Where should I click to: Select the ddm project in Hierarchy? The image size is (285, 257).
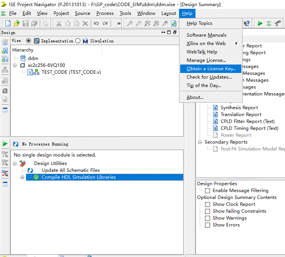pos(33,58)
